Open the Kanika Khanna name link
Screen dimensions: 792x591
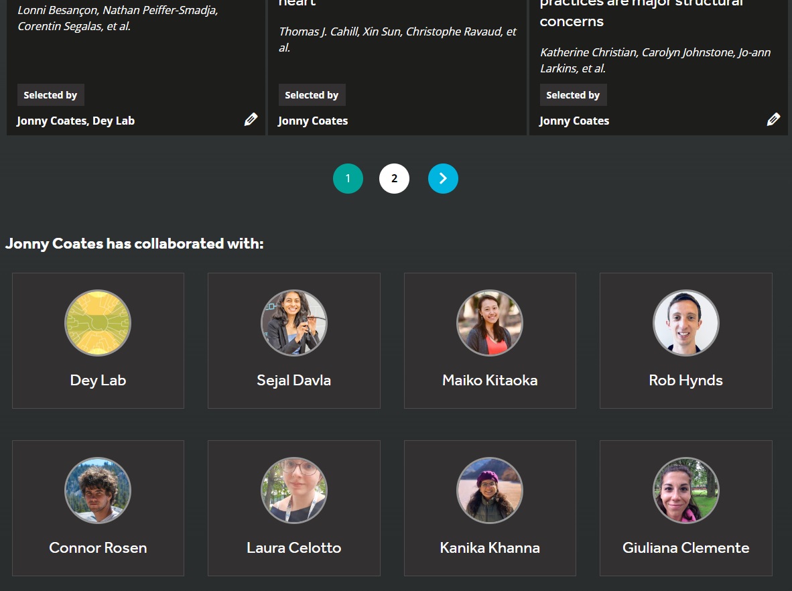click(490, 548)
